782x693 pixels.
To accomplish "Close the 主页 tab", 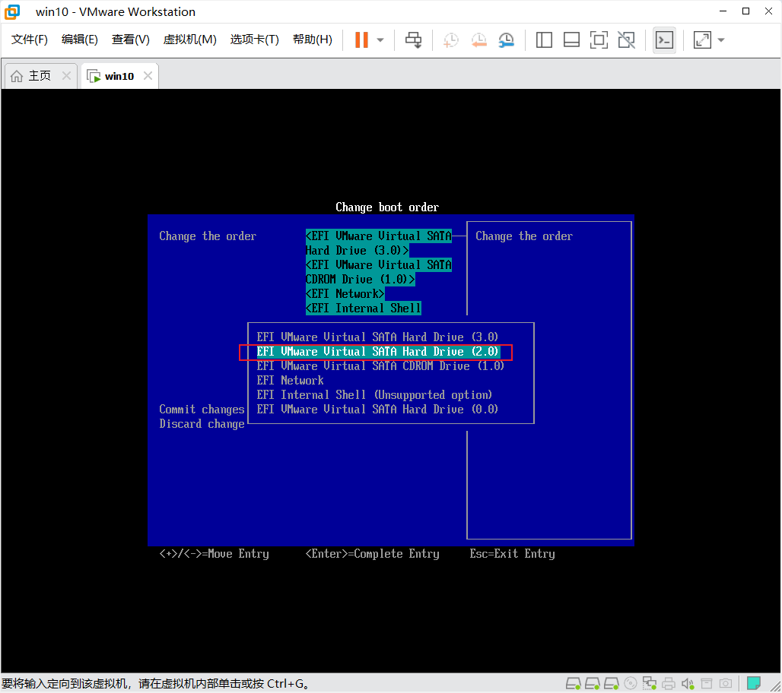I will (x=66, y=76).
